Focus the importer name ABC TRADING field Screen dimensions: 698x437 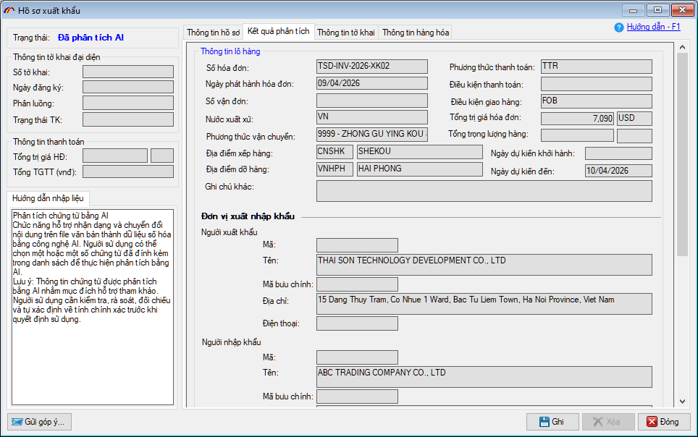pyautogui.click(x=484, y=377)
